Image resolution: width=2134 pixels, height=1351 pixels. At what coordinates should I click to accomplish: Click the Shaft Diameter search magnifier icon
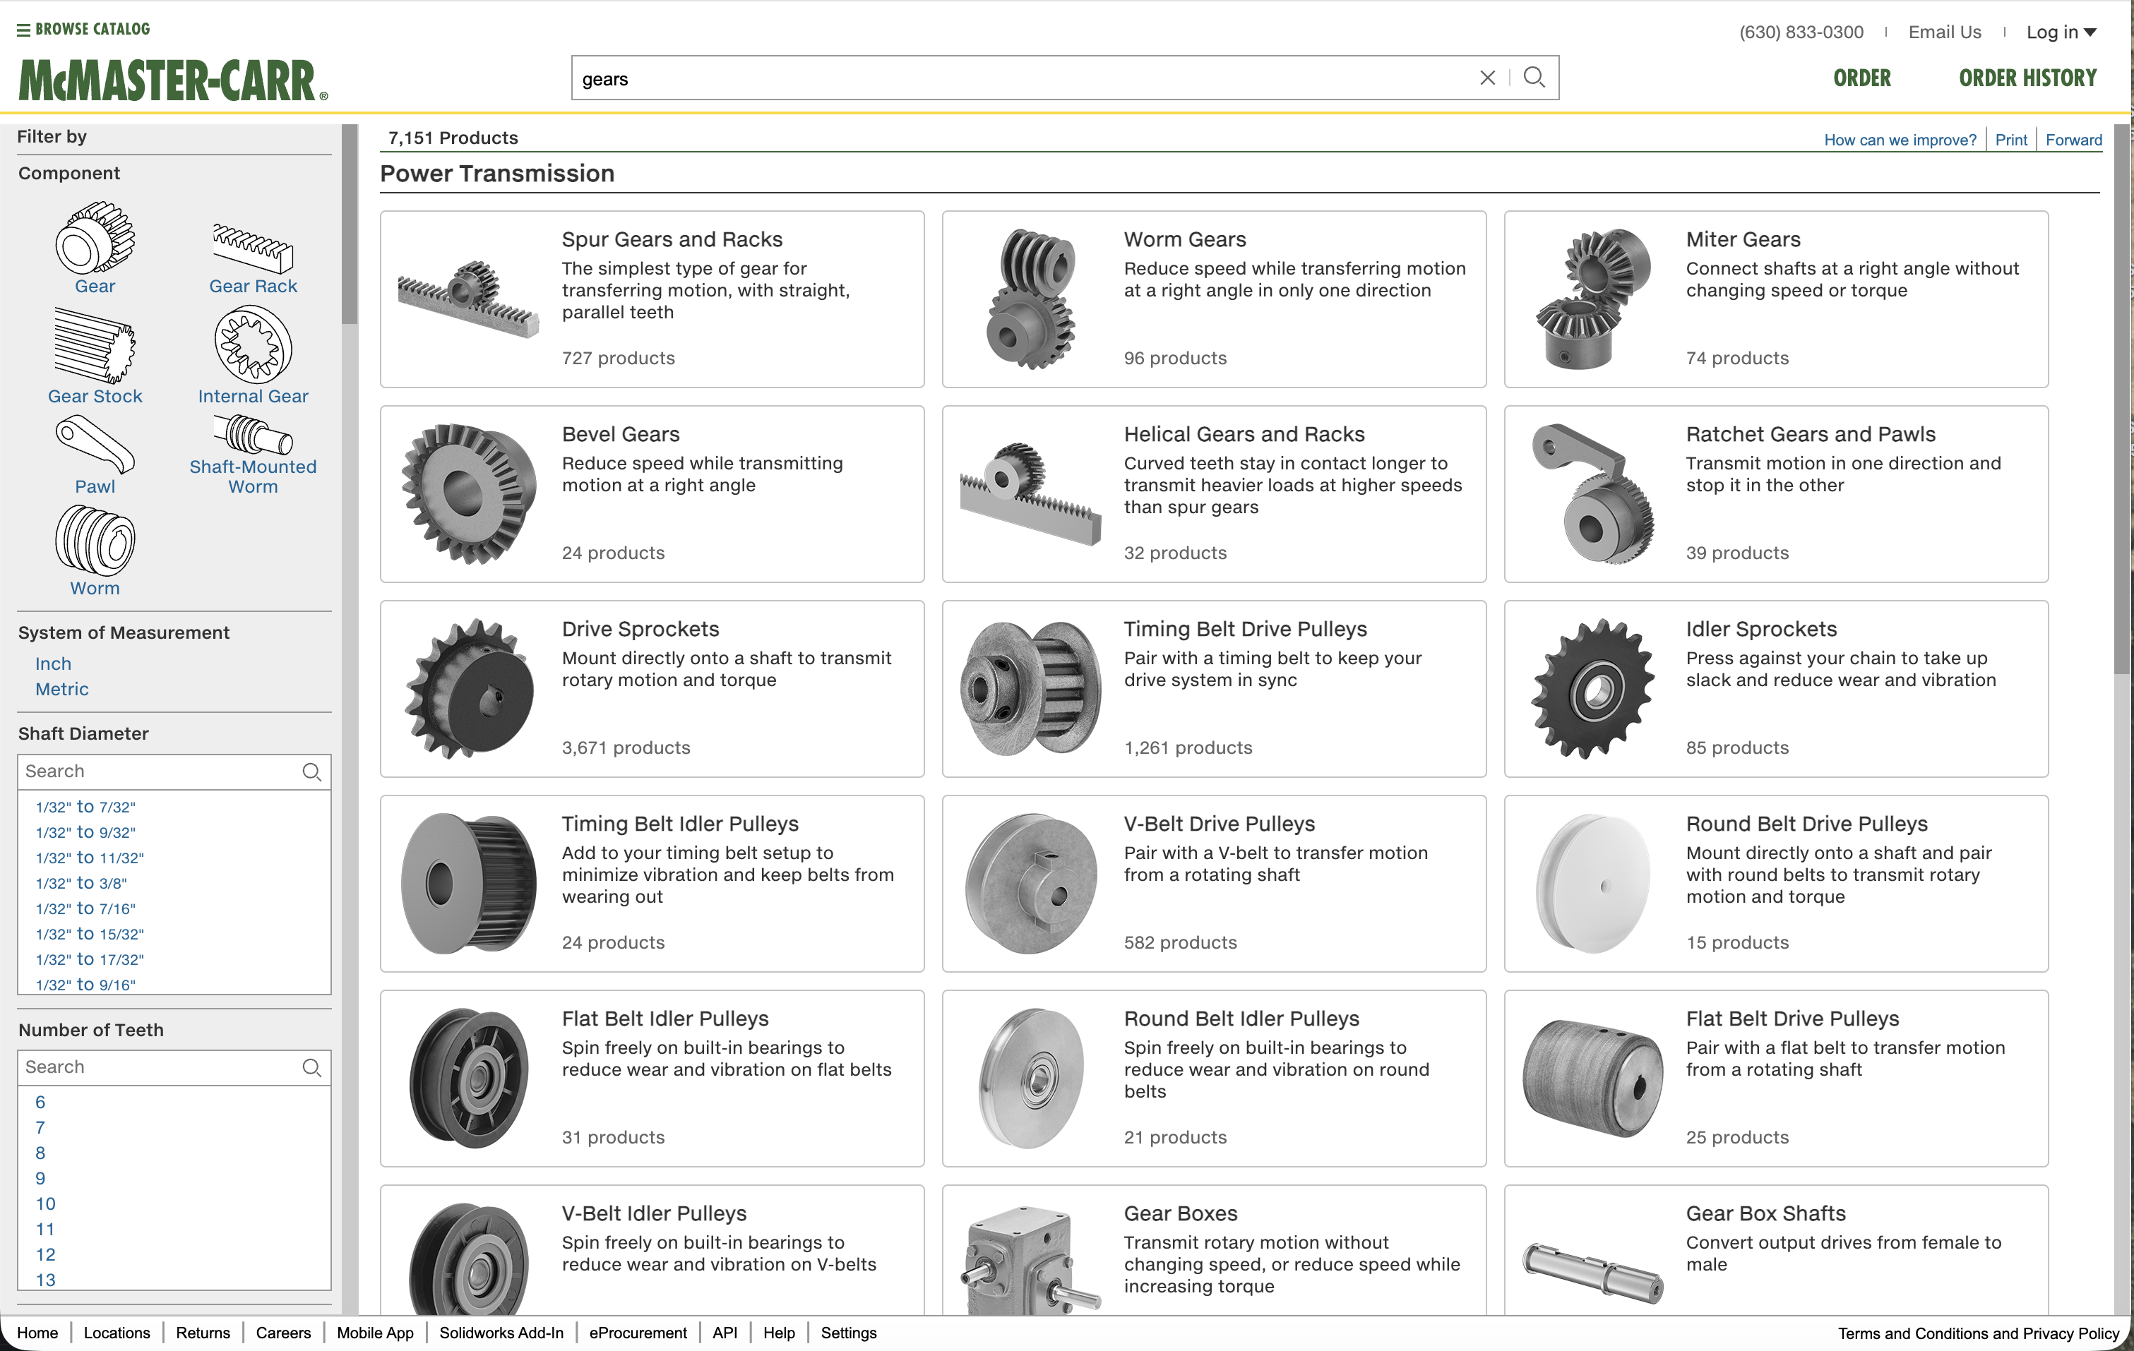312,771
